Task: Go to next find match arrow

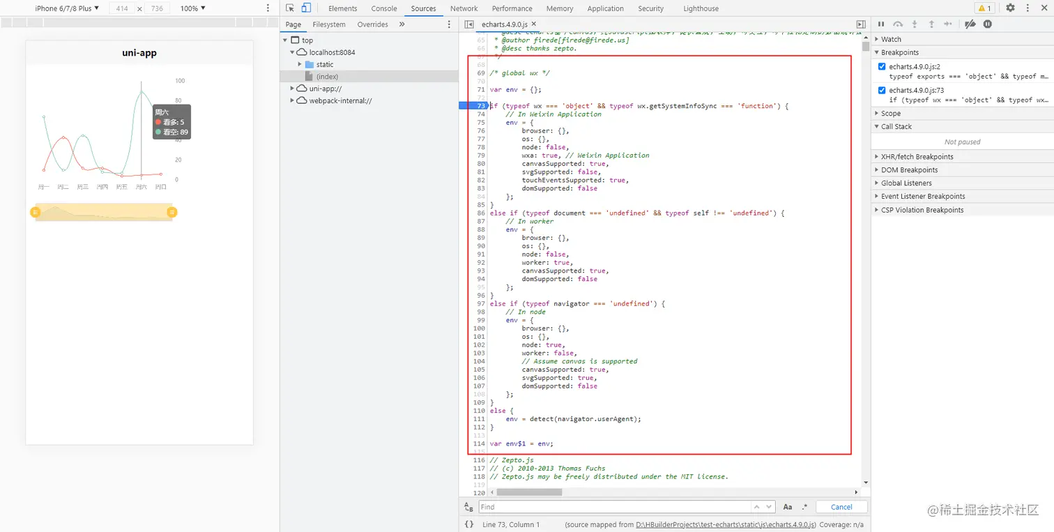Action: tap(769, 507)
